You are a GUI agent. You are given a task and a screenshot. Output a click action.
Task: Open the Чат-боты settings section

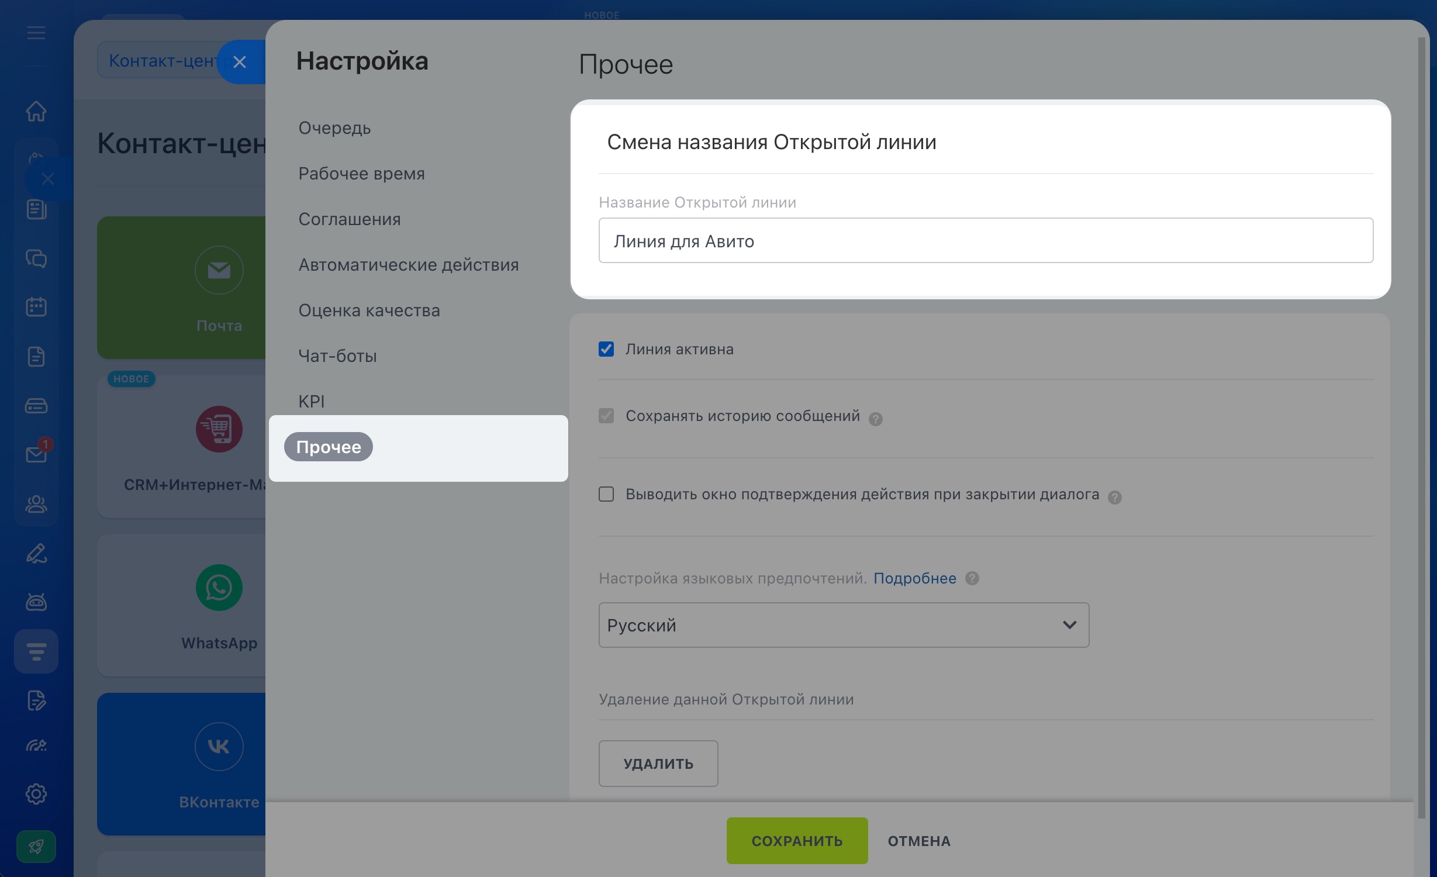point(337,356)
